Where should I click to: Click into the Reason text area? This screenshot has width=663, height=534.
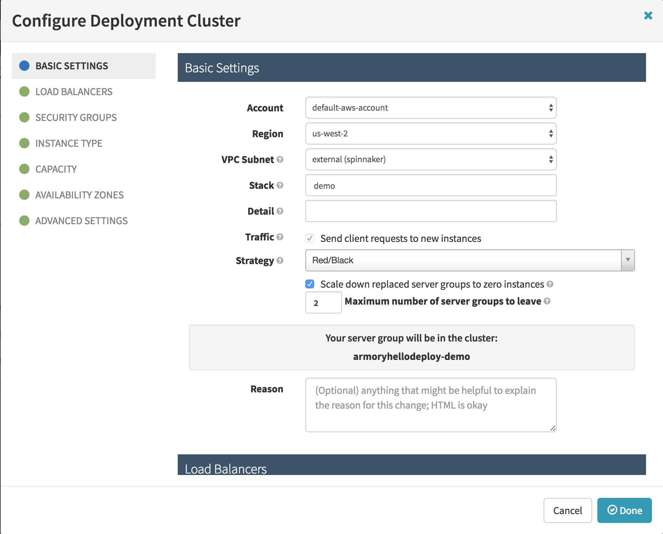click(x=430, y=405)
